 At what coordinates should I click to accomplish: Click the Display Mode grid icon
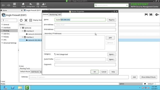point(30,20)
